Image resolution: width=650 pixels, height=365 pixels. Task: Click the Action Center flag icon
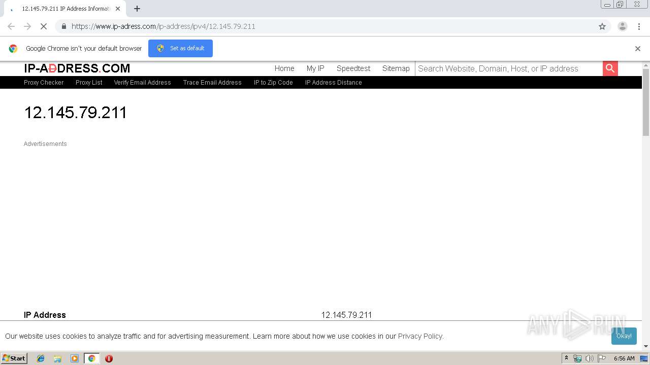602,358
